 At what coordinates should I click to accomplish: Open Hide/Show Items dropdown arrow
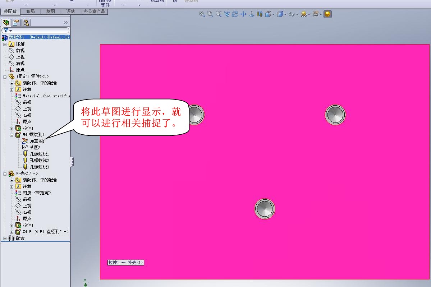tap(297, 15)
